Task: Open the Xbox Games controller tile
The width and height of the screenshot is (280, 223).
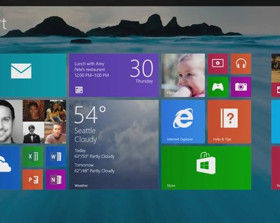Action: coord(218,87)
